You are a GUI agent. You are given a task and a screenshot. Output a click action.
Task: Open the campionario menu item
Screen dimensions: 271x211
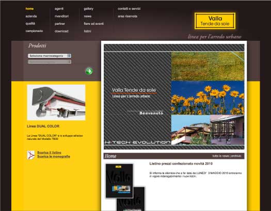(x=34, y=31)
